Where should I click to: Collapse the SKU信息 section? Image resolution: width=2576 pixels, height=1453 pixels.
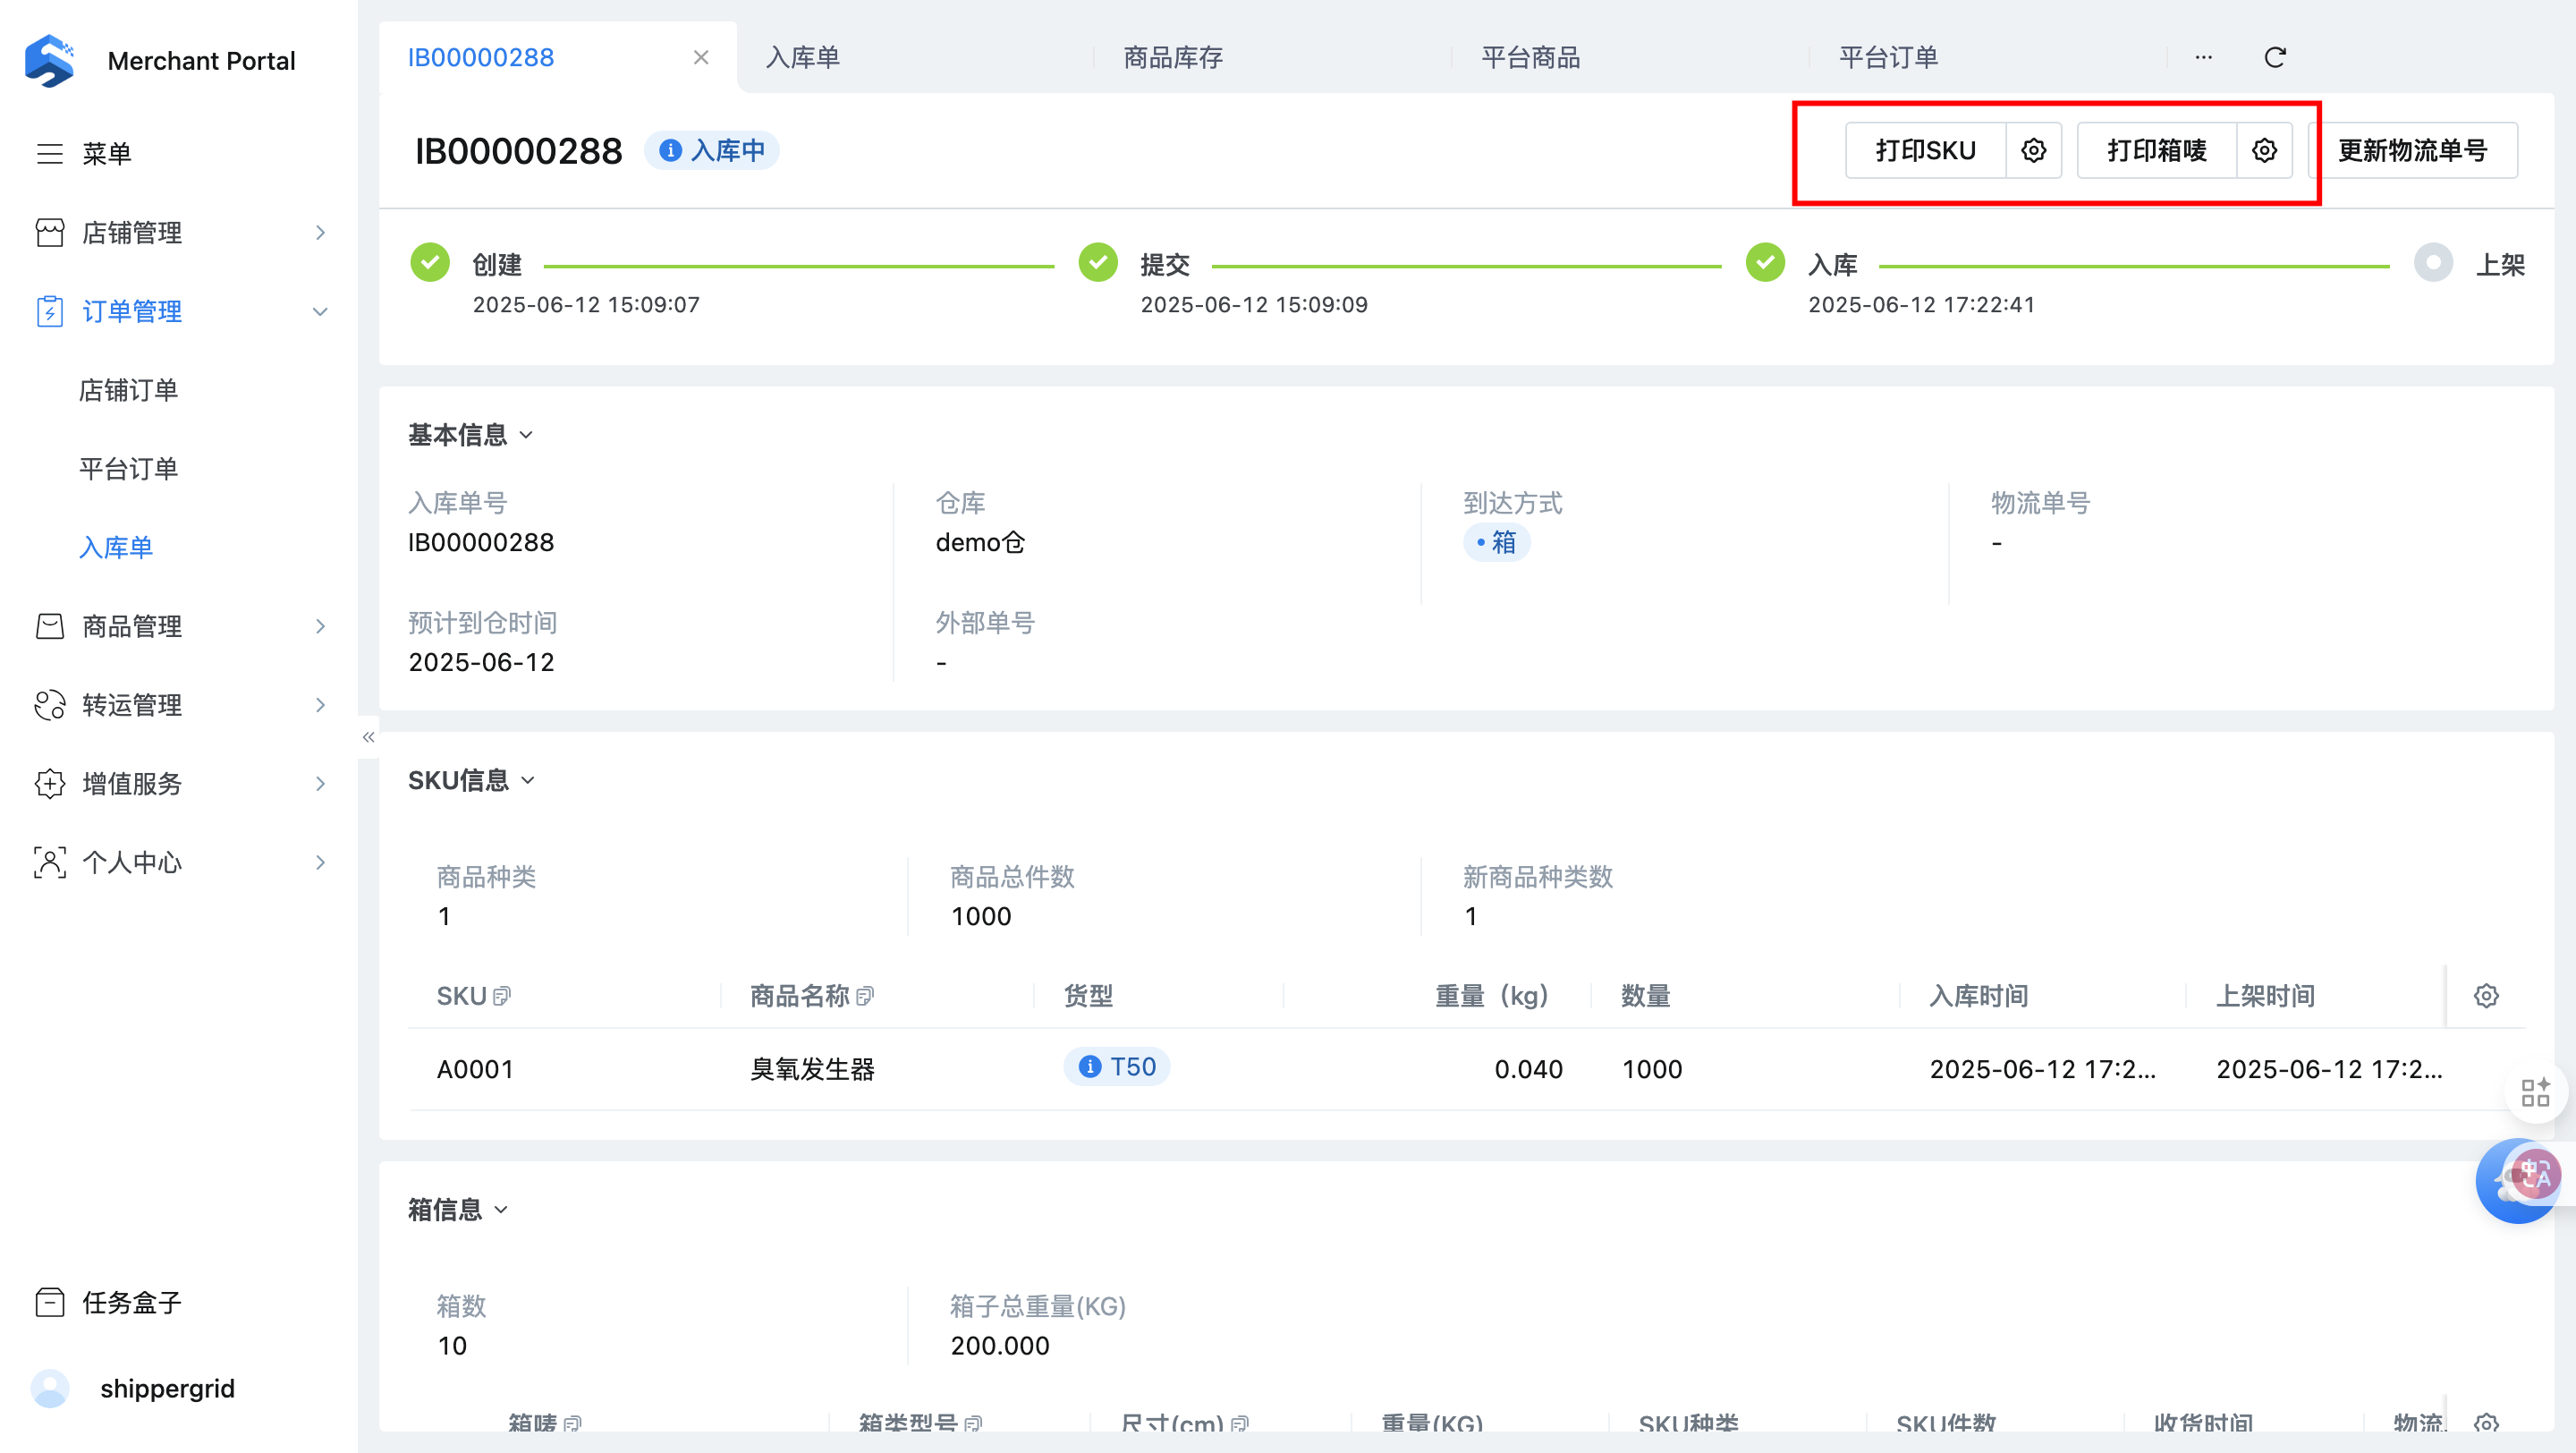tap(528, 780)
